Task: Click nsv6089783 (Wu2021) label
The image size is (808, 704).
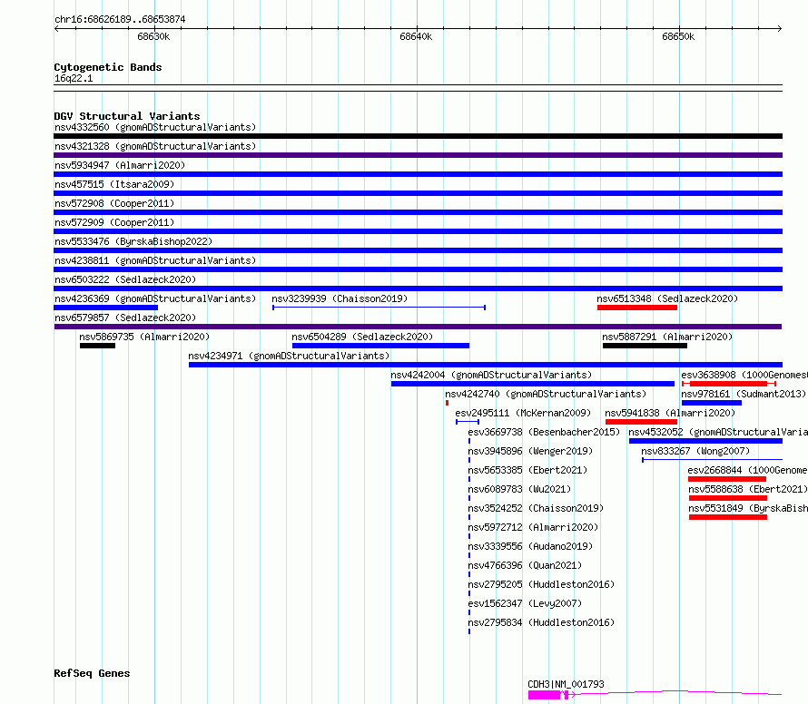Action: [x=519, y=489]
